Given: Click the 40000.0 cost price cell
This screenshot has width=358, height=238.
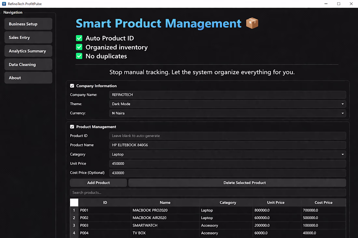Looking at the screenshot, I should 324,233.
